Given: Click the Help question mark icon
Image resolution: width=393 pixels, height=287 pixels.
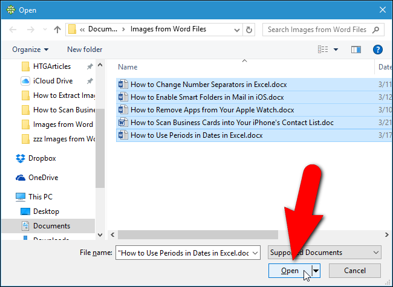Looking at the screenshot, I should click(378, 50).
